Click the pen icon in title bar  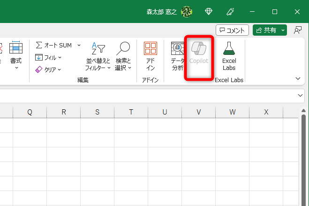coord(230,12)
